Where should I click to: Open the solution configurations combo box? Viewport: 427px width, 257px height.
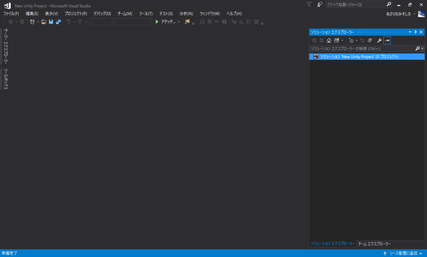click(102, 22)
